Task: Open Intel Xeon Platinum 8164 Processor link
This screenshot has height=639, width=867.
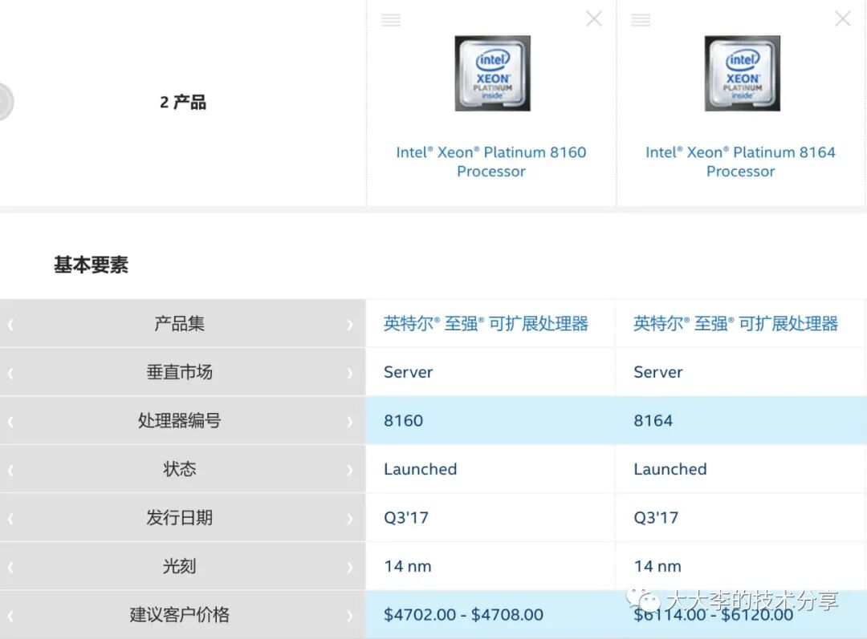Action: (x=740, y=162)
